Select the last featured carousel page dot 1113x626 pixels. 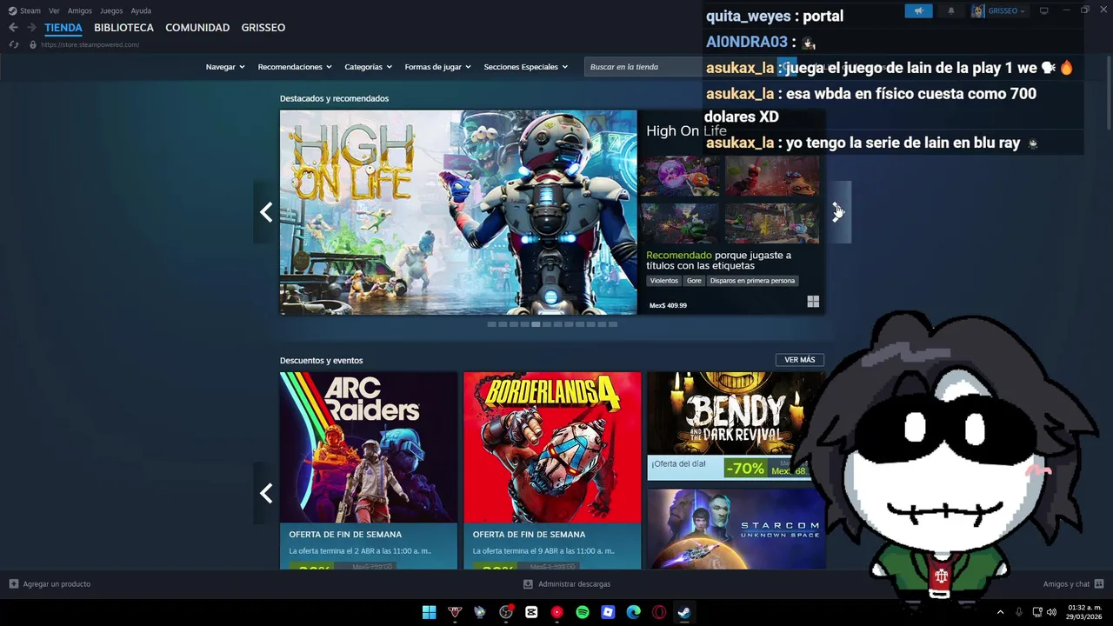(613, 324)
